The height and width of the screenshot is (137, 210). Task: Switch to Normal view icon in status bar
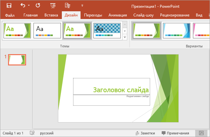tap(201, 133)
